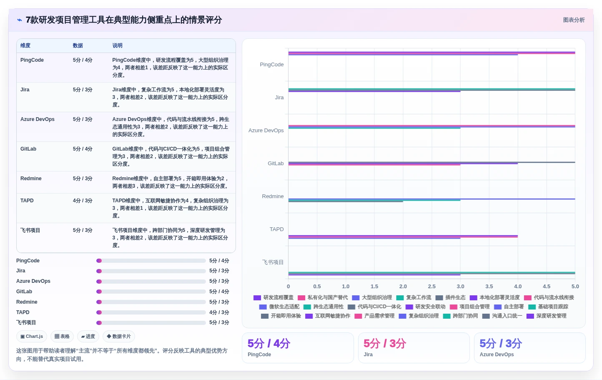Click the TAPD progress bar
Screen dimensions: 602x380
[x=151, y=312]
